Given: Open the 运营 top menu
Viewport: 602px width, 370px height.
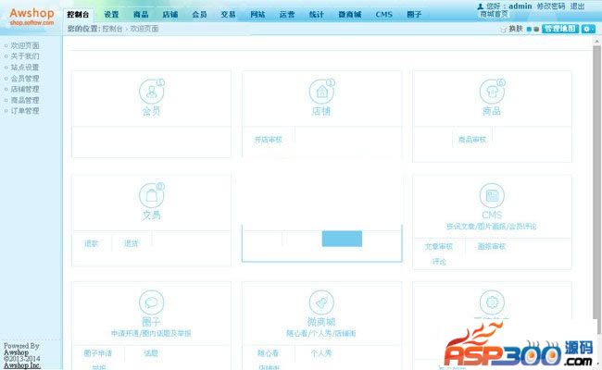Looking at the screenshot, I should 287,15.
